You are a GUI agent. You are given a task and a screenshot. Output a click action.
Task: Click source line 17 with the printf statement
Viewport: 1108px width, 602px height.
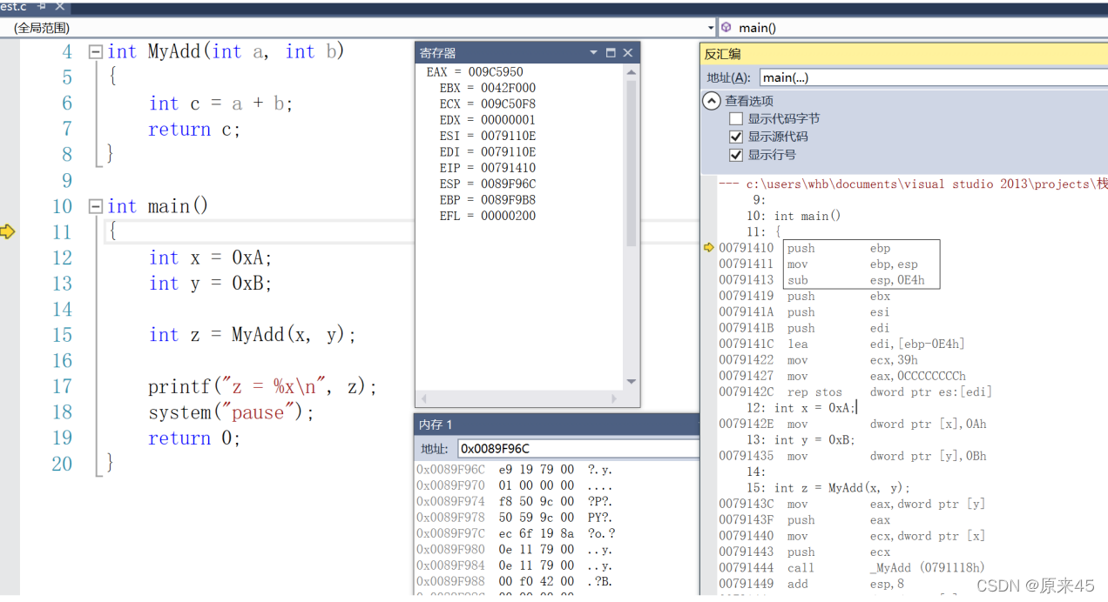pyautogui.click(x=262, y=387)
